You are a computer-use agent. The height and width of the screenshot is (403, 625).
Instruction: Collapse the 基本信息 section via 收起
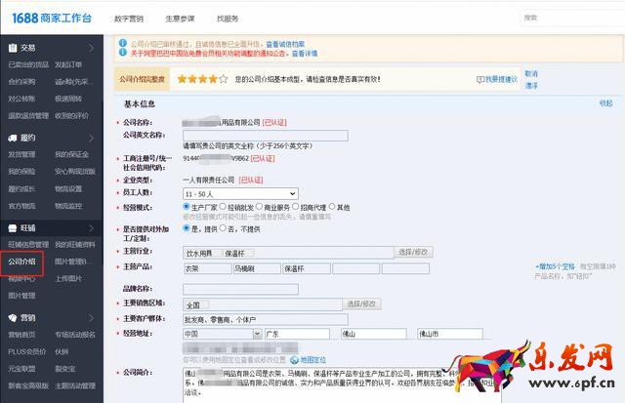tap(605, 102)
